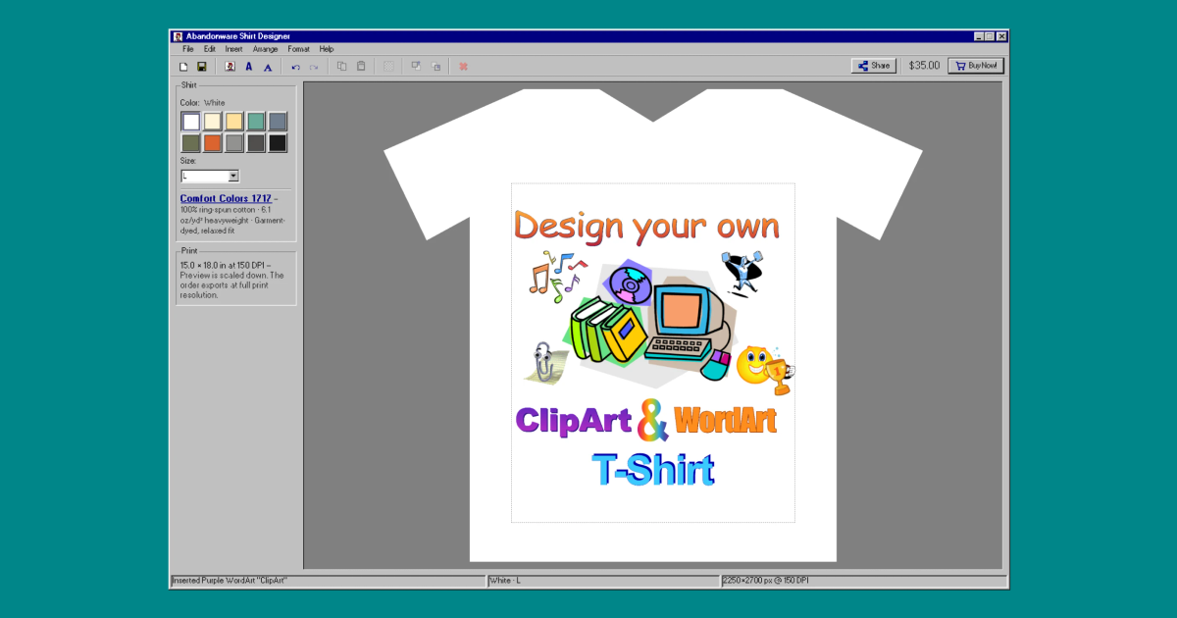
Task: Click the 'Color: White' label
Action: pos(202,102)
